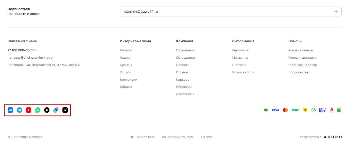Click the subscription email input field

[231, 11]
